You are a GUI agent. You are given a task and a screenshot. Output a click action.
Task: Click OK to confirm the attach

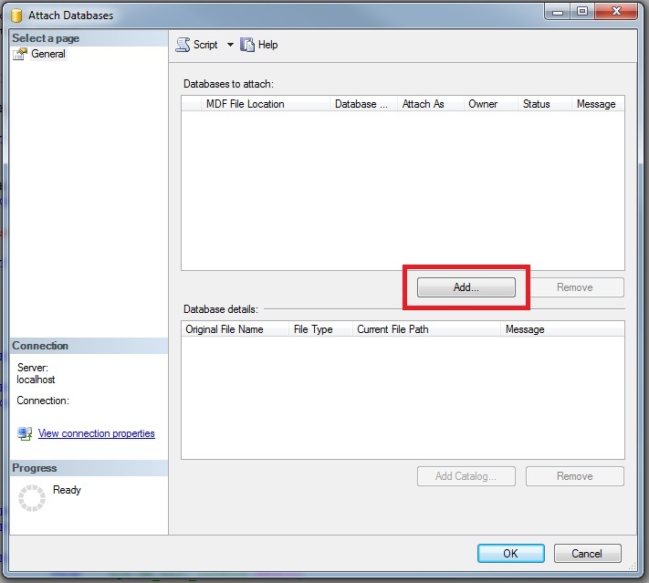510,553
